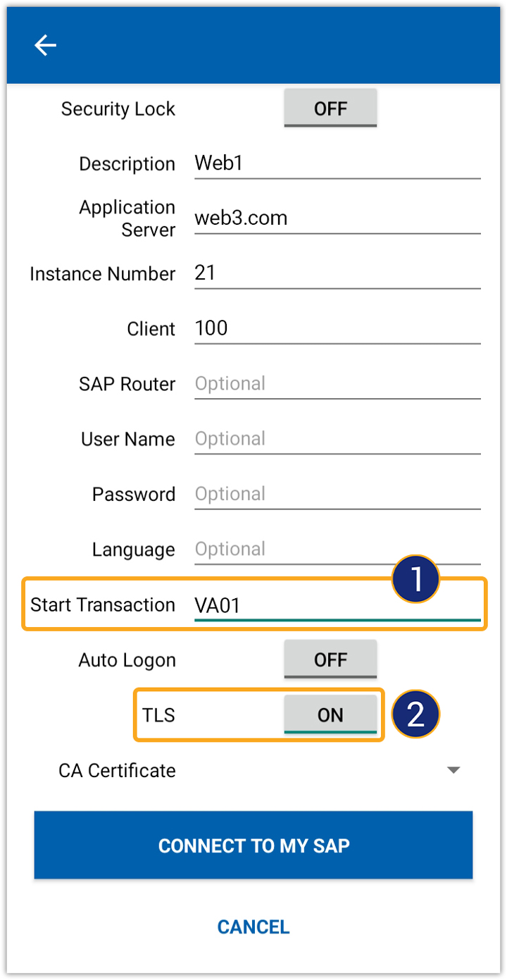507x980 pixels.
Task: Tap the SAP Router optional field
Action: (x=337, y=384)
